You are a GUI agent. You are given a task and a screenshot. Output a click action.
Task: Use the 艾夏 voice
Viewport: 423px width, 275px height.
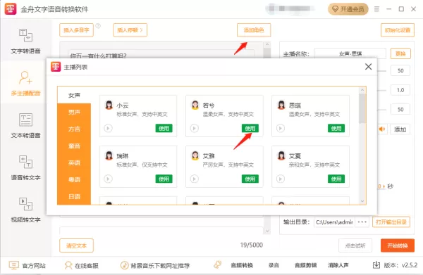coord(336,179)
